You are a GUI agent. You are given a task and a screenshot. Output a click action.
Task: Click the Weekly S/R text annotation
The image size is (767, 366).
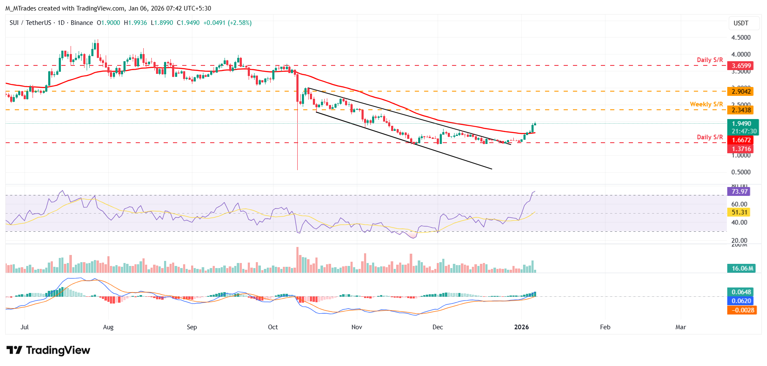click(x=706, y=104)
